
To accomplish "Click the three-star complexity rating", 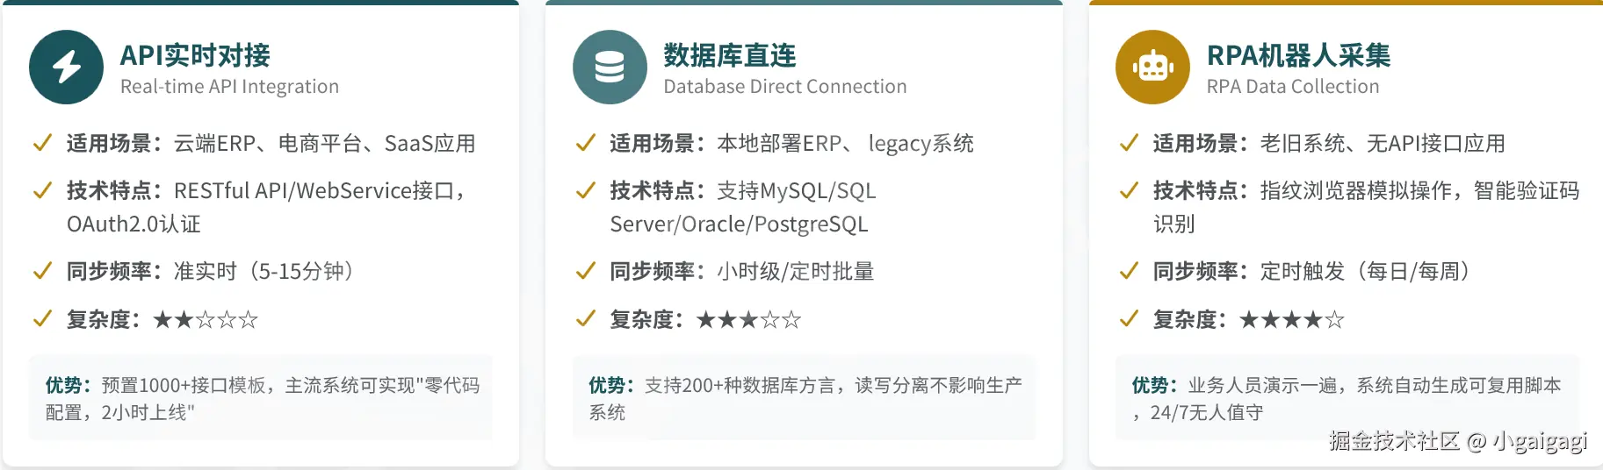I will (748, 319).
